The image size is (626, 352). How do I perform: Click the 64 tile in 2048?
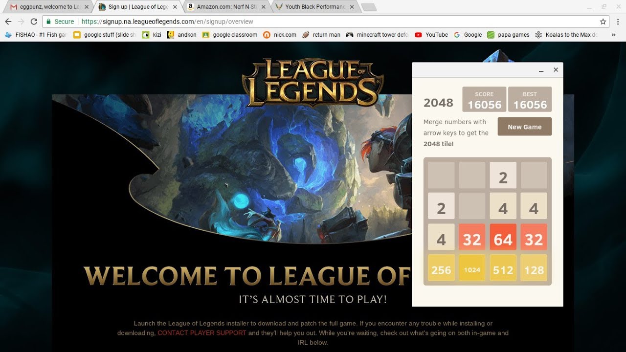tap(503, 237)
